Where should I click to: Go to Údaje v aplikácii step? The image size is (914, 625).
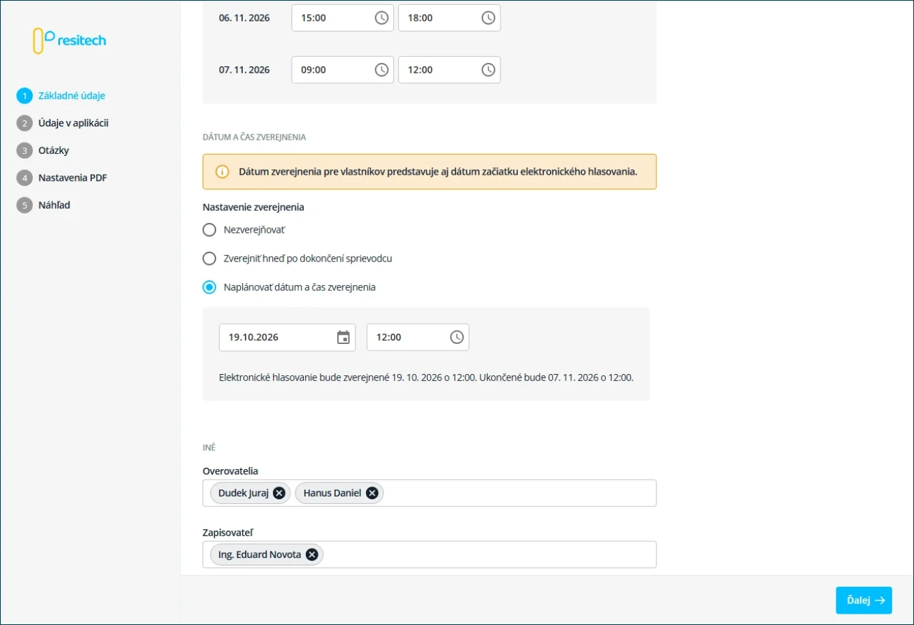click(x=74, y=123)
